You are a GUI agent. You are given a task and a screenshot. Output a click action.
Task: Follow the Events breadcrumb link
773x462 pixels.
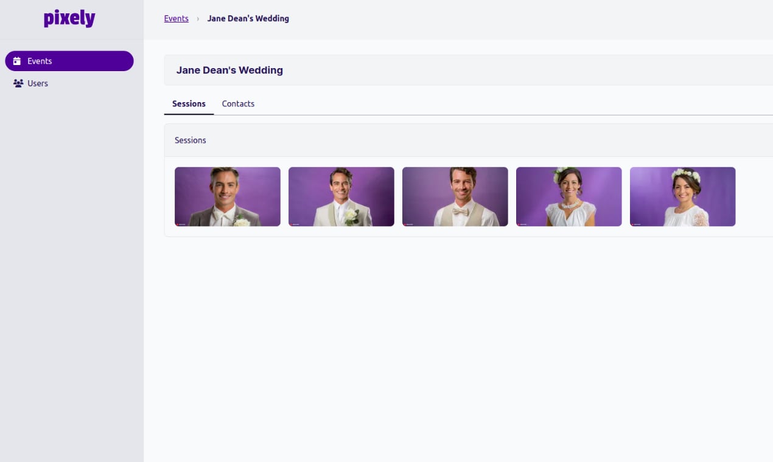(x=177, y=18)
